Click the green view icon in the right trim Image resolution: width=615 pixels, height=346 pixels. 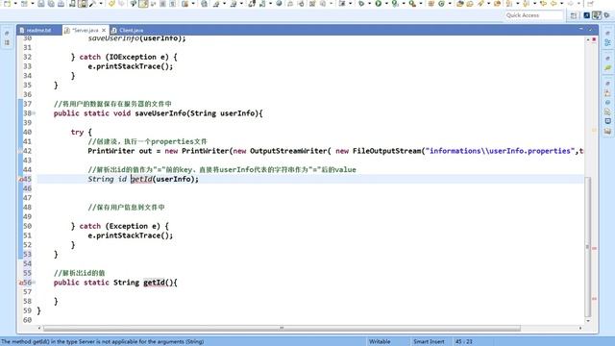point(607,67)
